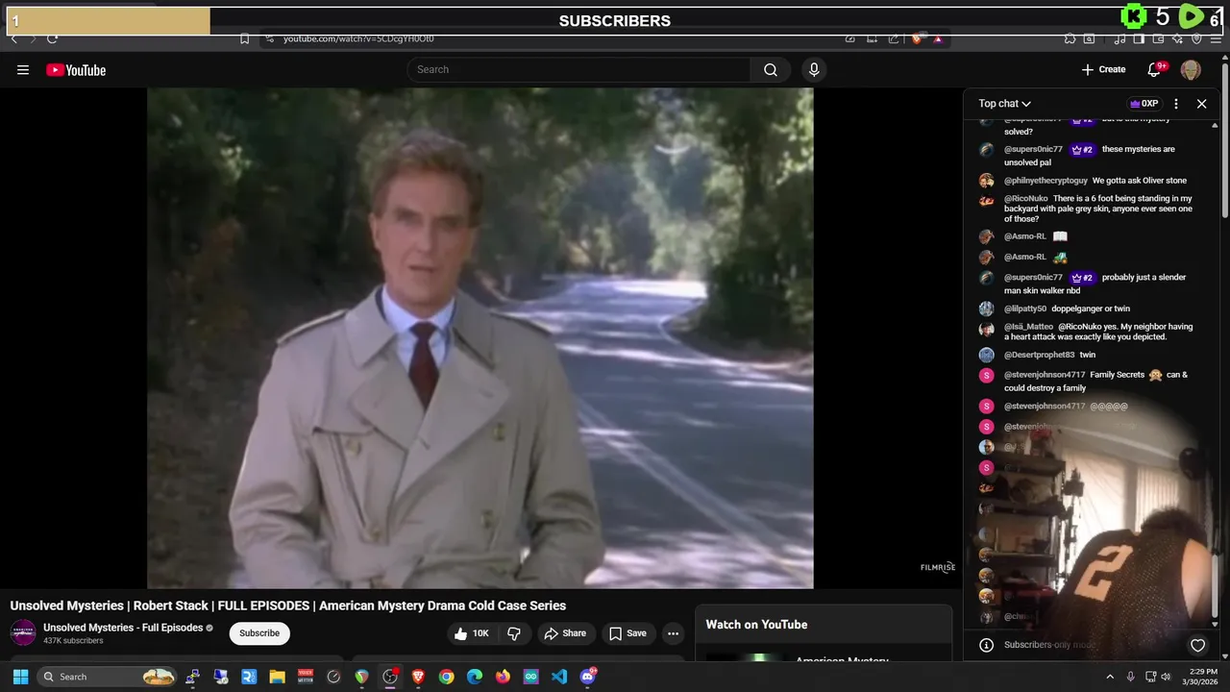Viewport: 1230px width, 692px height.
Task: Click the magnifier search button
Action: pos(771,69)
